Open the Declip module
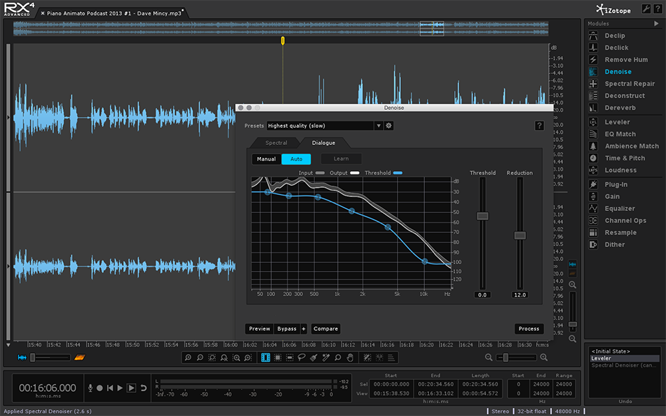 (x=615, y=36)
